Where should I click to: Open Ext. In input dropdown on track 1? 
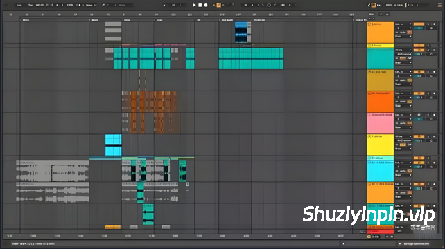(403, 24)
